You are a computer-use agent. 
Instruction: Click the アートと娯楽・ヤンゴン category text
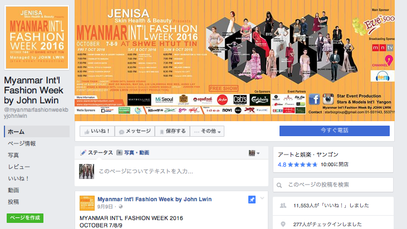coord(308,155)
